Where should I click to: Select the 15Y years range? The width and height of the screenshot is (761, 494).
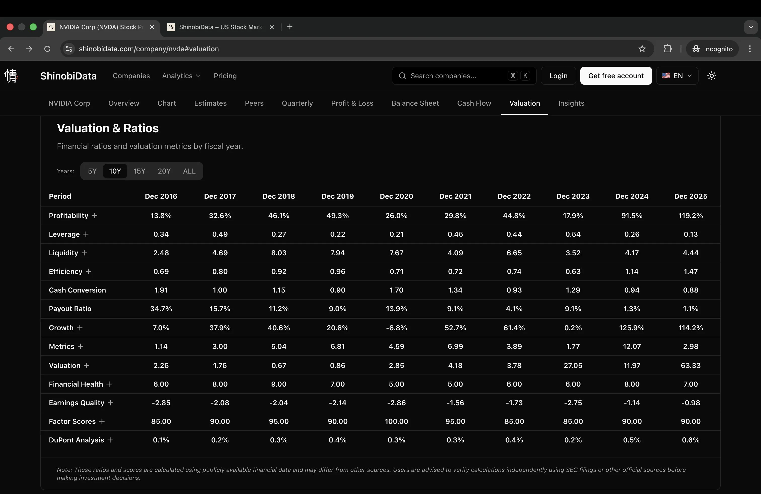tap(139, 171)
